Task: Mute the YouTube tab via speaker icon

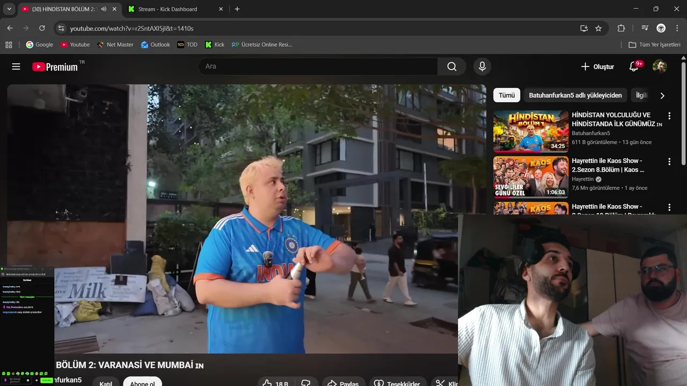Action: [104, 9]
